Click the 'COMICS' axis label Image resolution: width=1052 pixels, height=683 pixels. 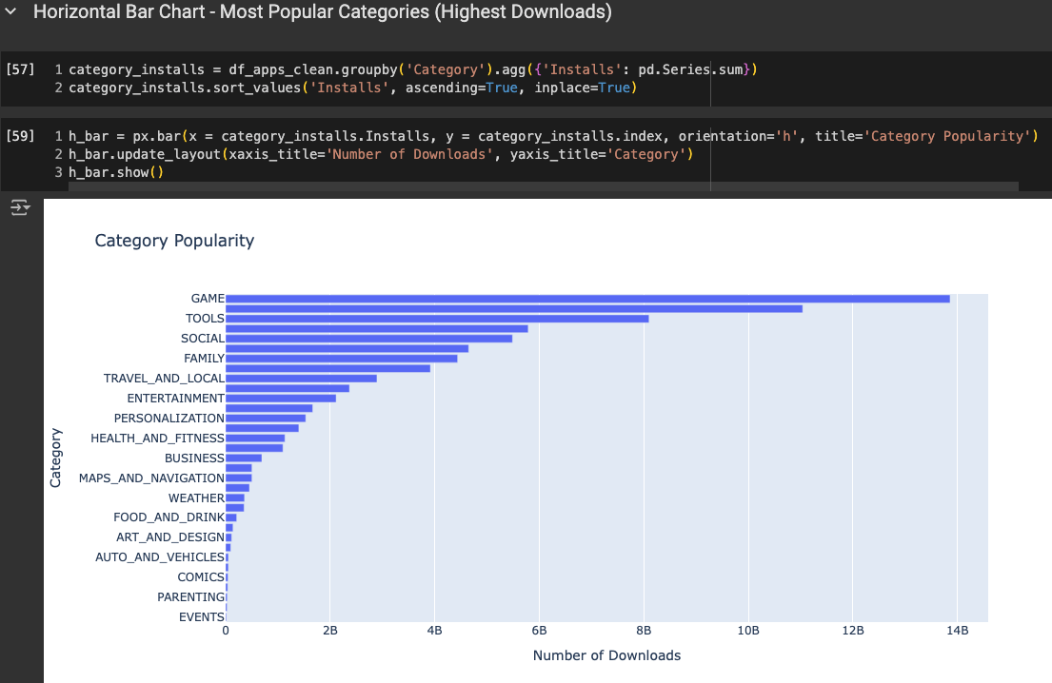coord(201,577)
